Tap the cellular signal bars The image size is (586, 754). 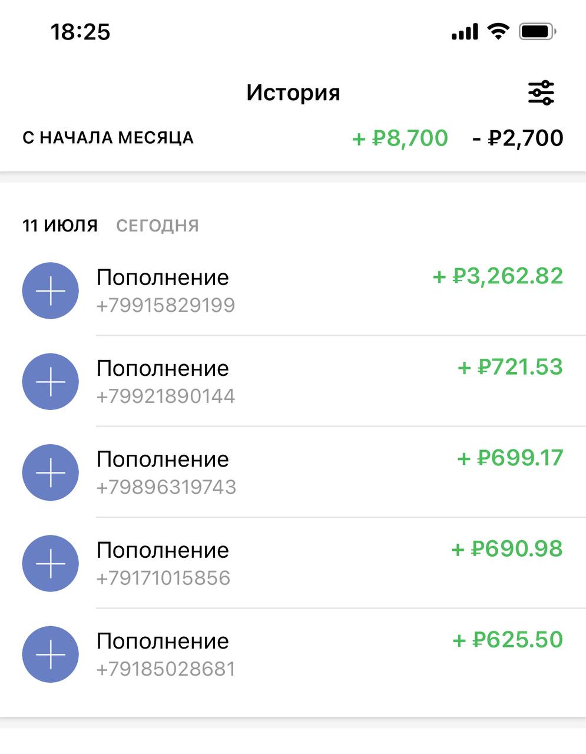click(x=465, y=31)
